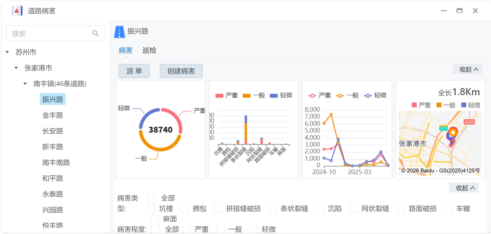Select 永泰路 in the road tree
This screenshot has width=491, height=234.
point(53,194)
